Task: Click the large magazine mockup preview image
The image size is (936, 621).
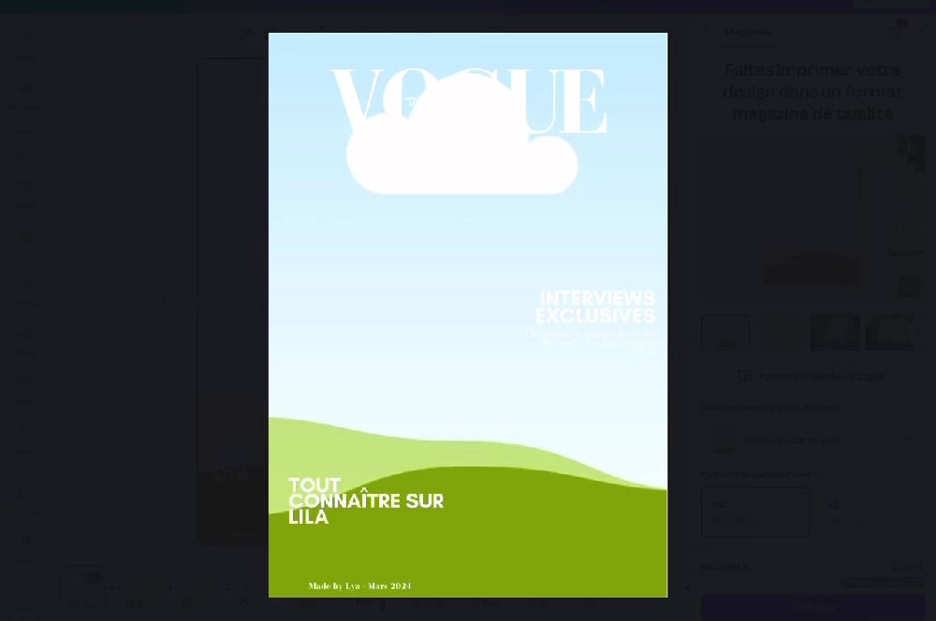Action: (x=812, y=217)
